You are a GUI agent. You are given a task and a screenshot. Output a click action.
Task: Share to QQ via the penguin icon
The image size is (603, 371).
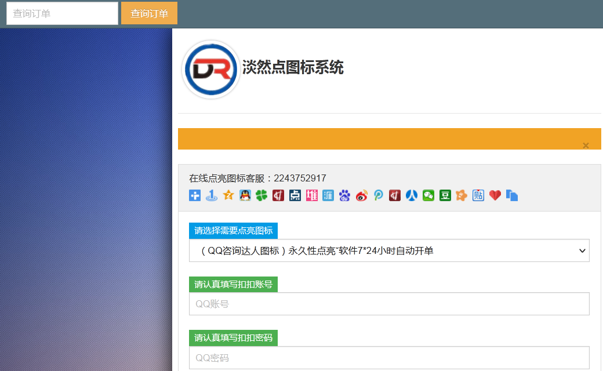pos(245,195)
